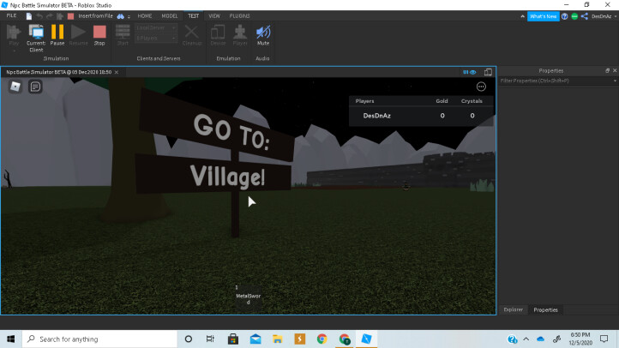The image size is (619, 348).
Task: Click the binoculars find icon
Action: click(x=120, y=16)
